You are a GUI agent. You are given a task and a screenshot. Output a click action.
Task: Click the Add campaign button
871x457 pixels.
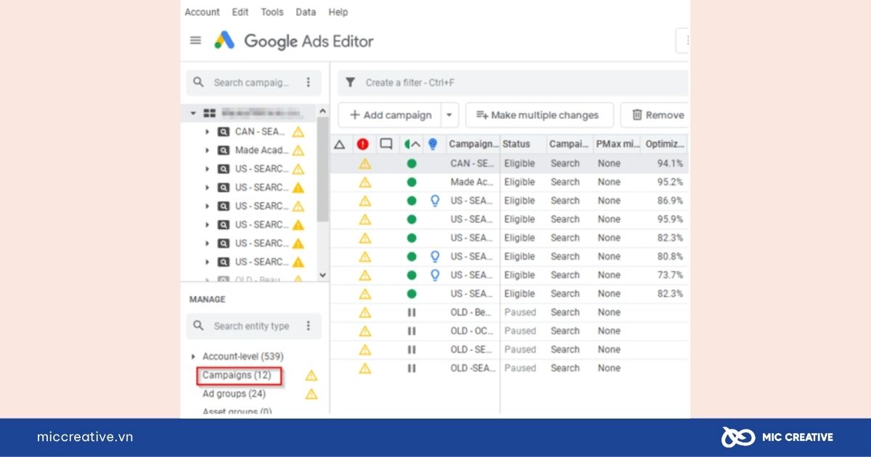click(390, 115)
